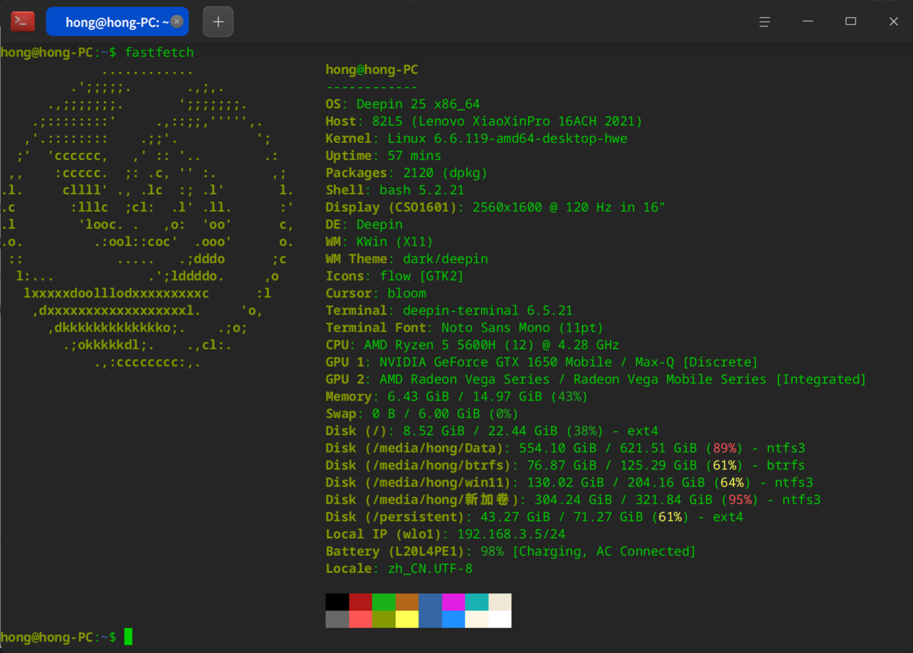Image resolution: width=913 pixels, height=653 pixels.
Task: Click the Local IP "192.168.3.5/24" line
Action: point(445,534)
